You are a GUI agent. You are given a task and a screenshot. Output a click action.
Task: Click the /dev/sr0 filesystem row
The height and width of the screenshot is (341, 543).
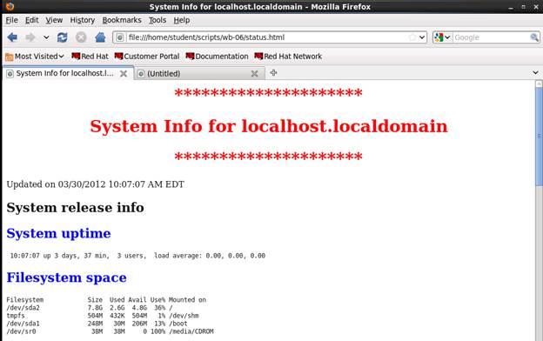[111, 331]
